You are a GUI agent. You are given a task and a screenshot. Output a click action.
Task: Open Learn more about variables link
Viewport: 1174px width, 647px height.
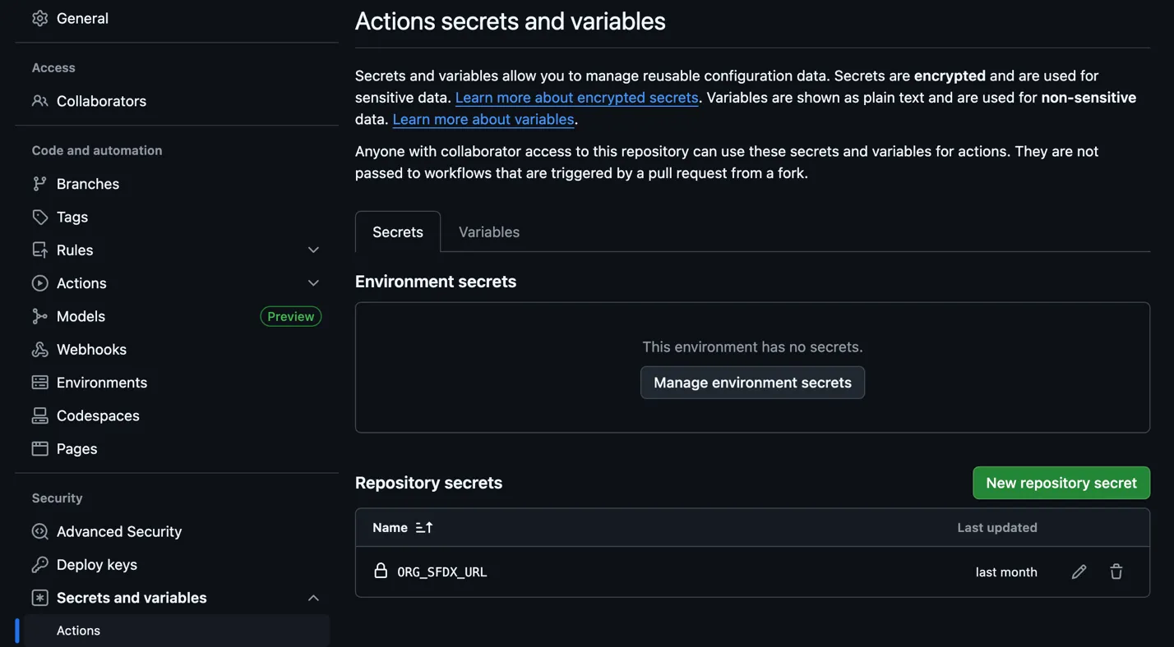coord(483,119)
